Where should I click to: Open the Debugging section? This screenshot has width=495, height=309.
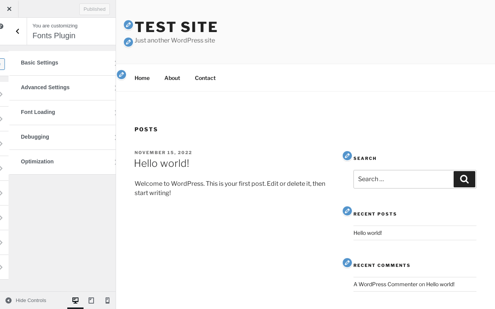[x=62, y=137]
